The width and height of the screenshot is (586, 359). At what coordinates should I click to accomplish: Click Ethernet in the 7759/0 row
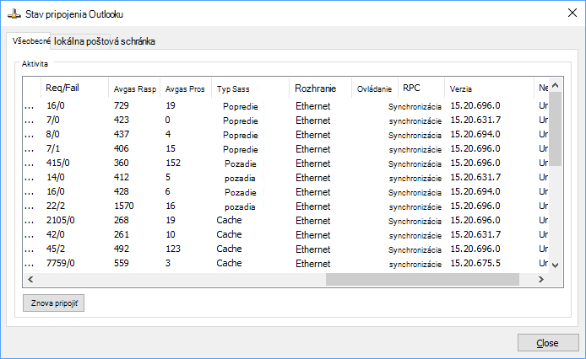click(x=312, y=264)
